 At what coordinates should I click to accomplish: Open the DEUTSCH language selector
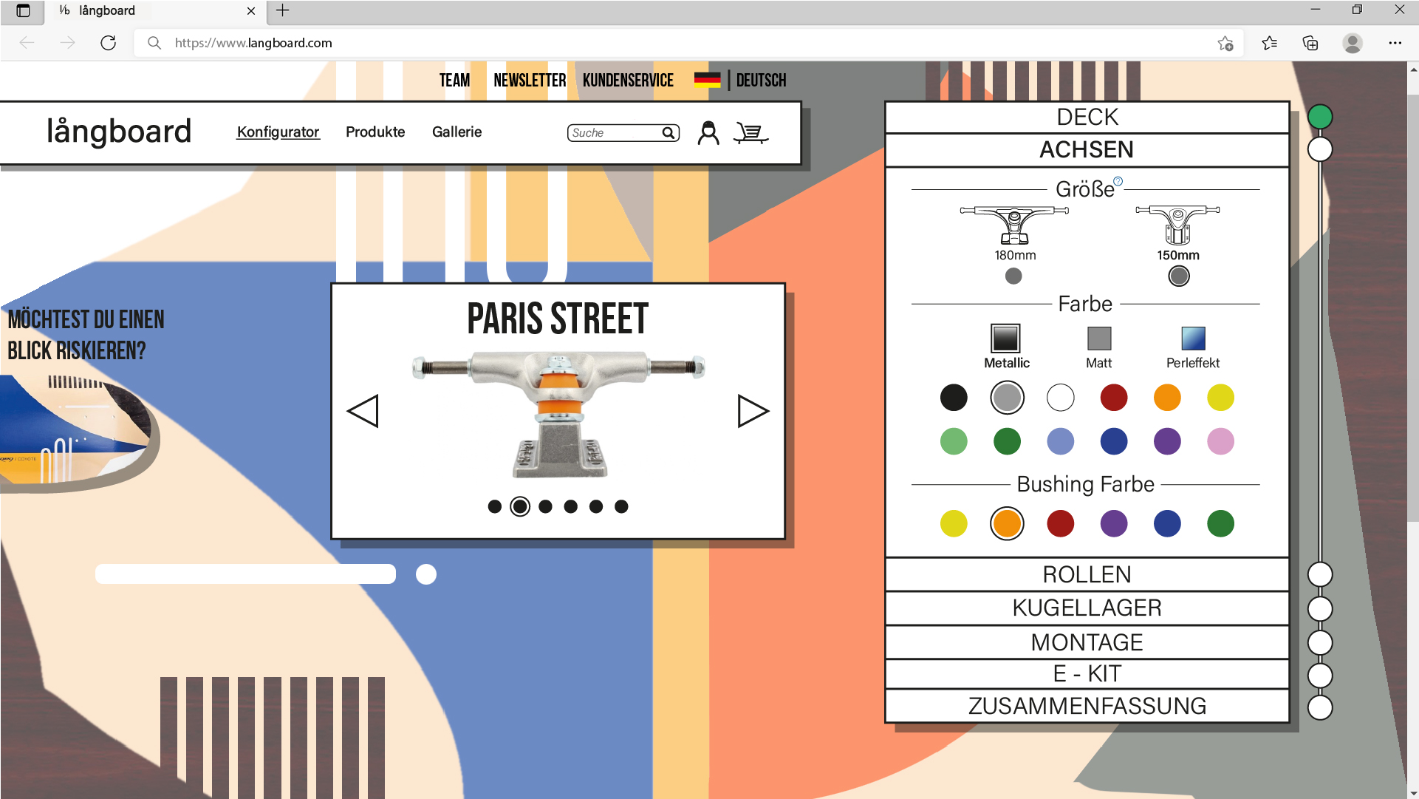pos(761,80)
